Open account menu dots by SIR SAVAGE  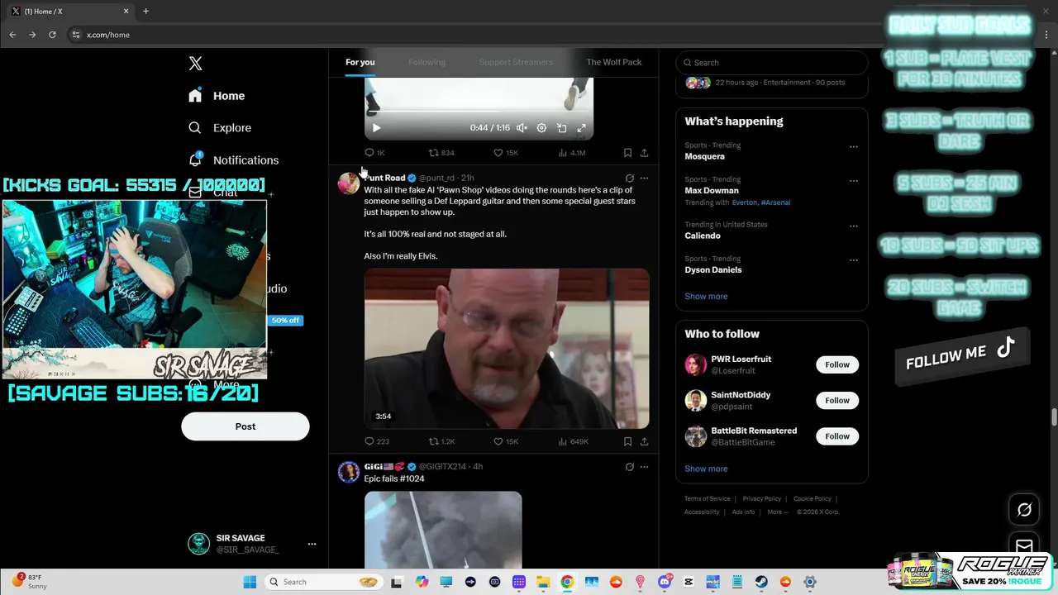[x=312, y=544]
